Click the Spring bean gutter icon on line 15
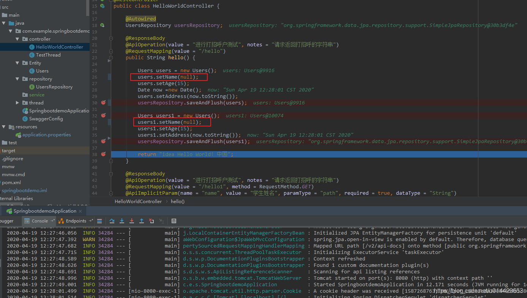 tap(102, 6)
